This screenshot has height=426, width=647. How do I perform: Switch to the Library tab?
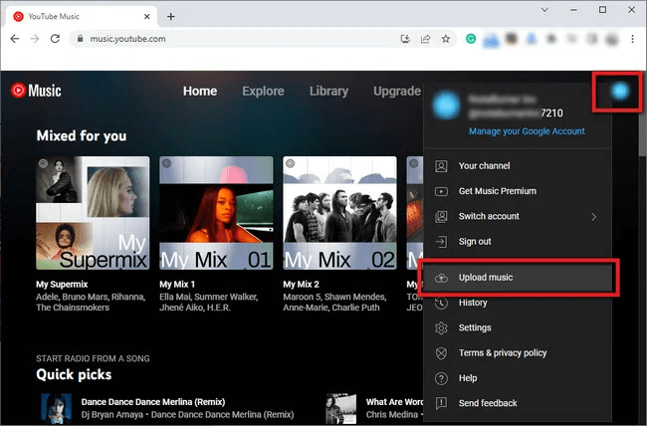(328, 91)
